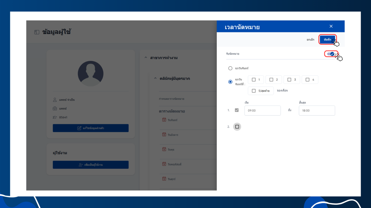
Task: Click the ตารางนัดหมาย heading
Action: 172,111
